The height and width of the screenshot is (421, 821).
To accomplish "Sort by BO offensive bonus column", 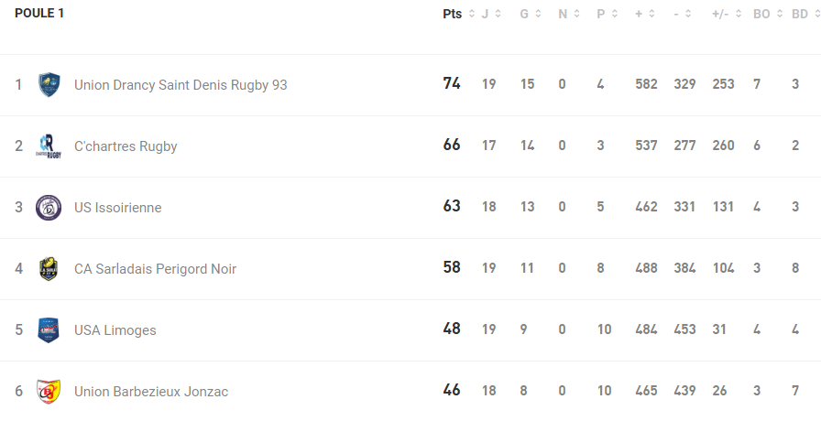I will pyautogui.click(x=766, y=14).
